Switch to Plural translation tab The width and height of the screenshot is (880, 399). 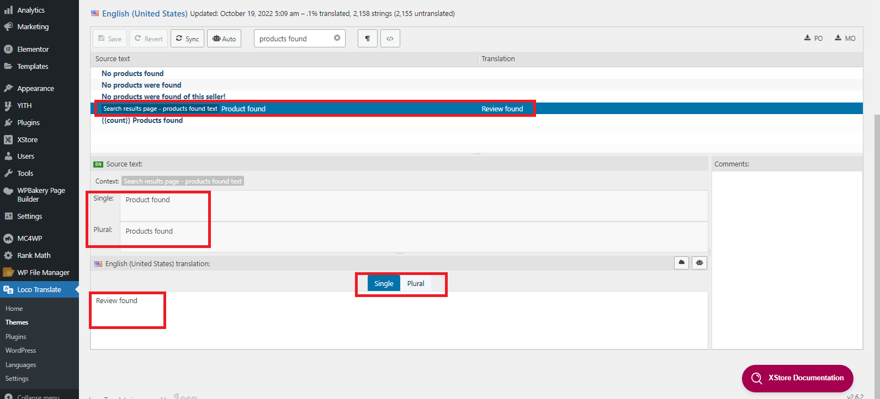(416, 283)
